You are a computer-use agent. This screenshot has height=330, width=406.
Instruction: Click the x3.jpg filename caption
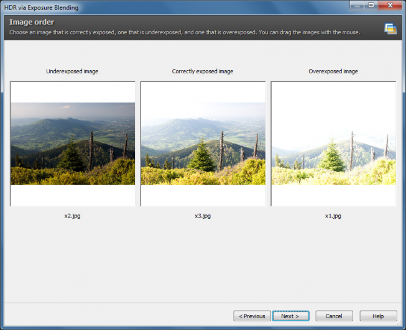(203, 216)
